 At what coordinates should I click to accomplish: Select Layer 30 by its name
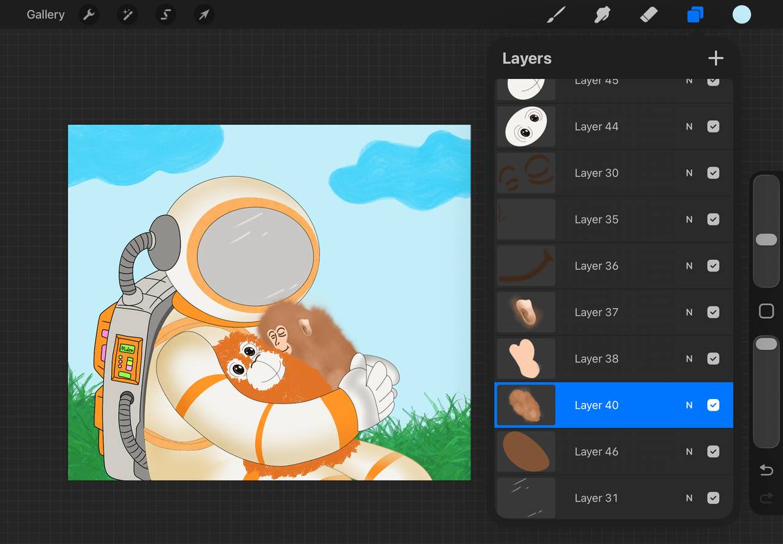pyautogui.click(x=596, y=173)
